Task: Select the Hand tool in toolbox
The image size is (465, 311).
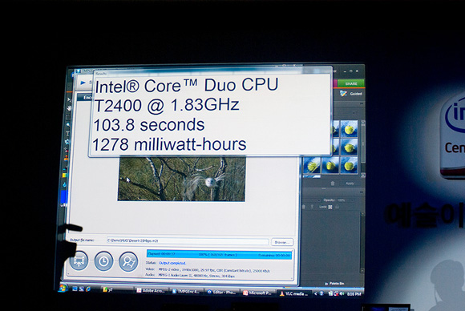Action: [69, 108]
